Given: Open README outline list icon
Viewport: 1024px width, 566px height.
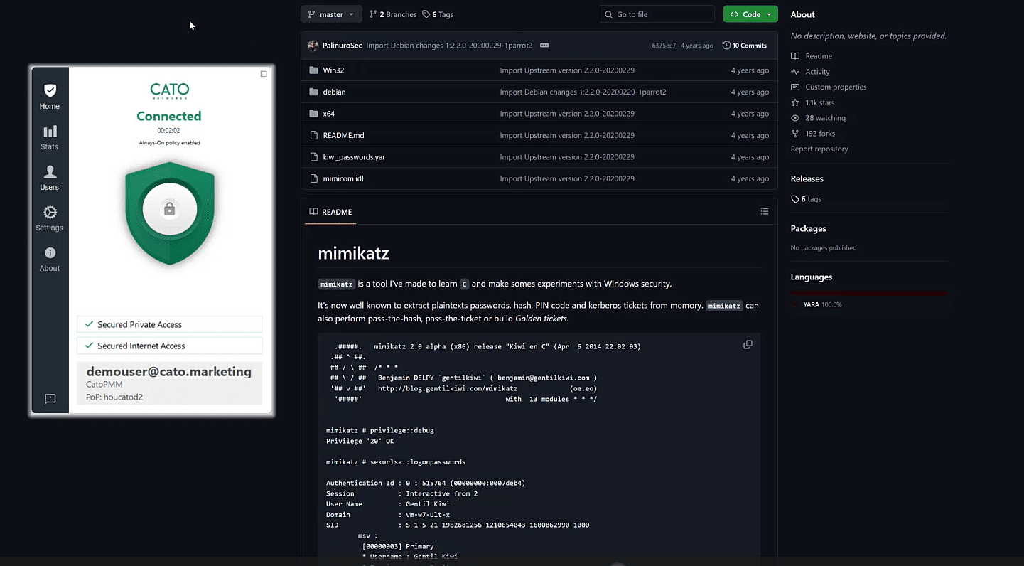Looking at the screenshot, I should tap(764, 212).
